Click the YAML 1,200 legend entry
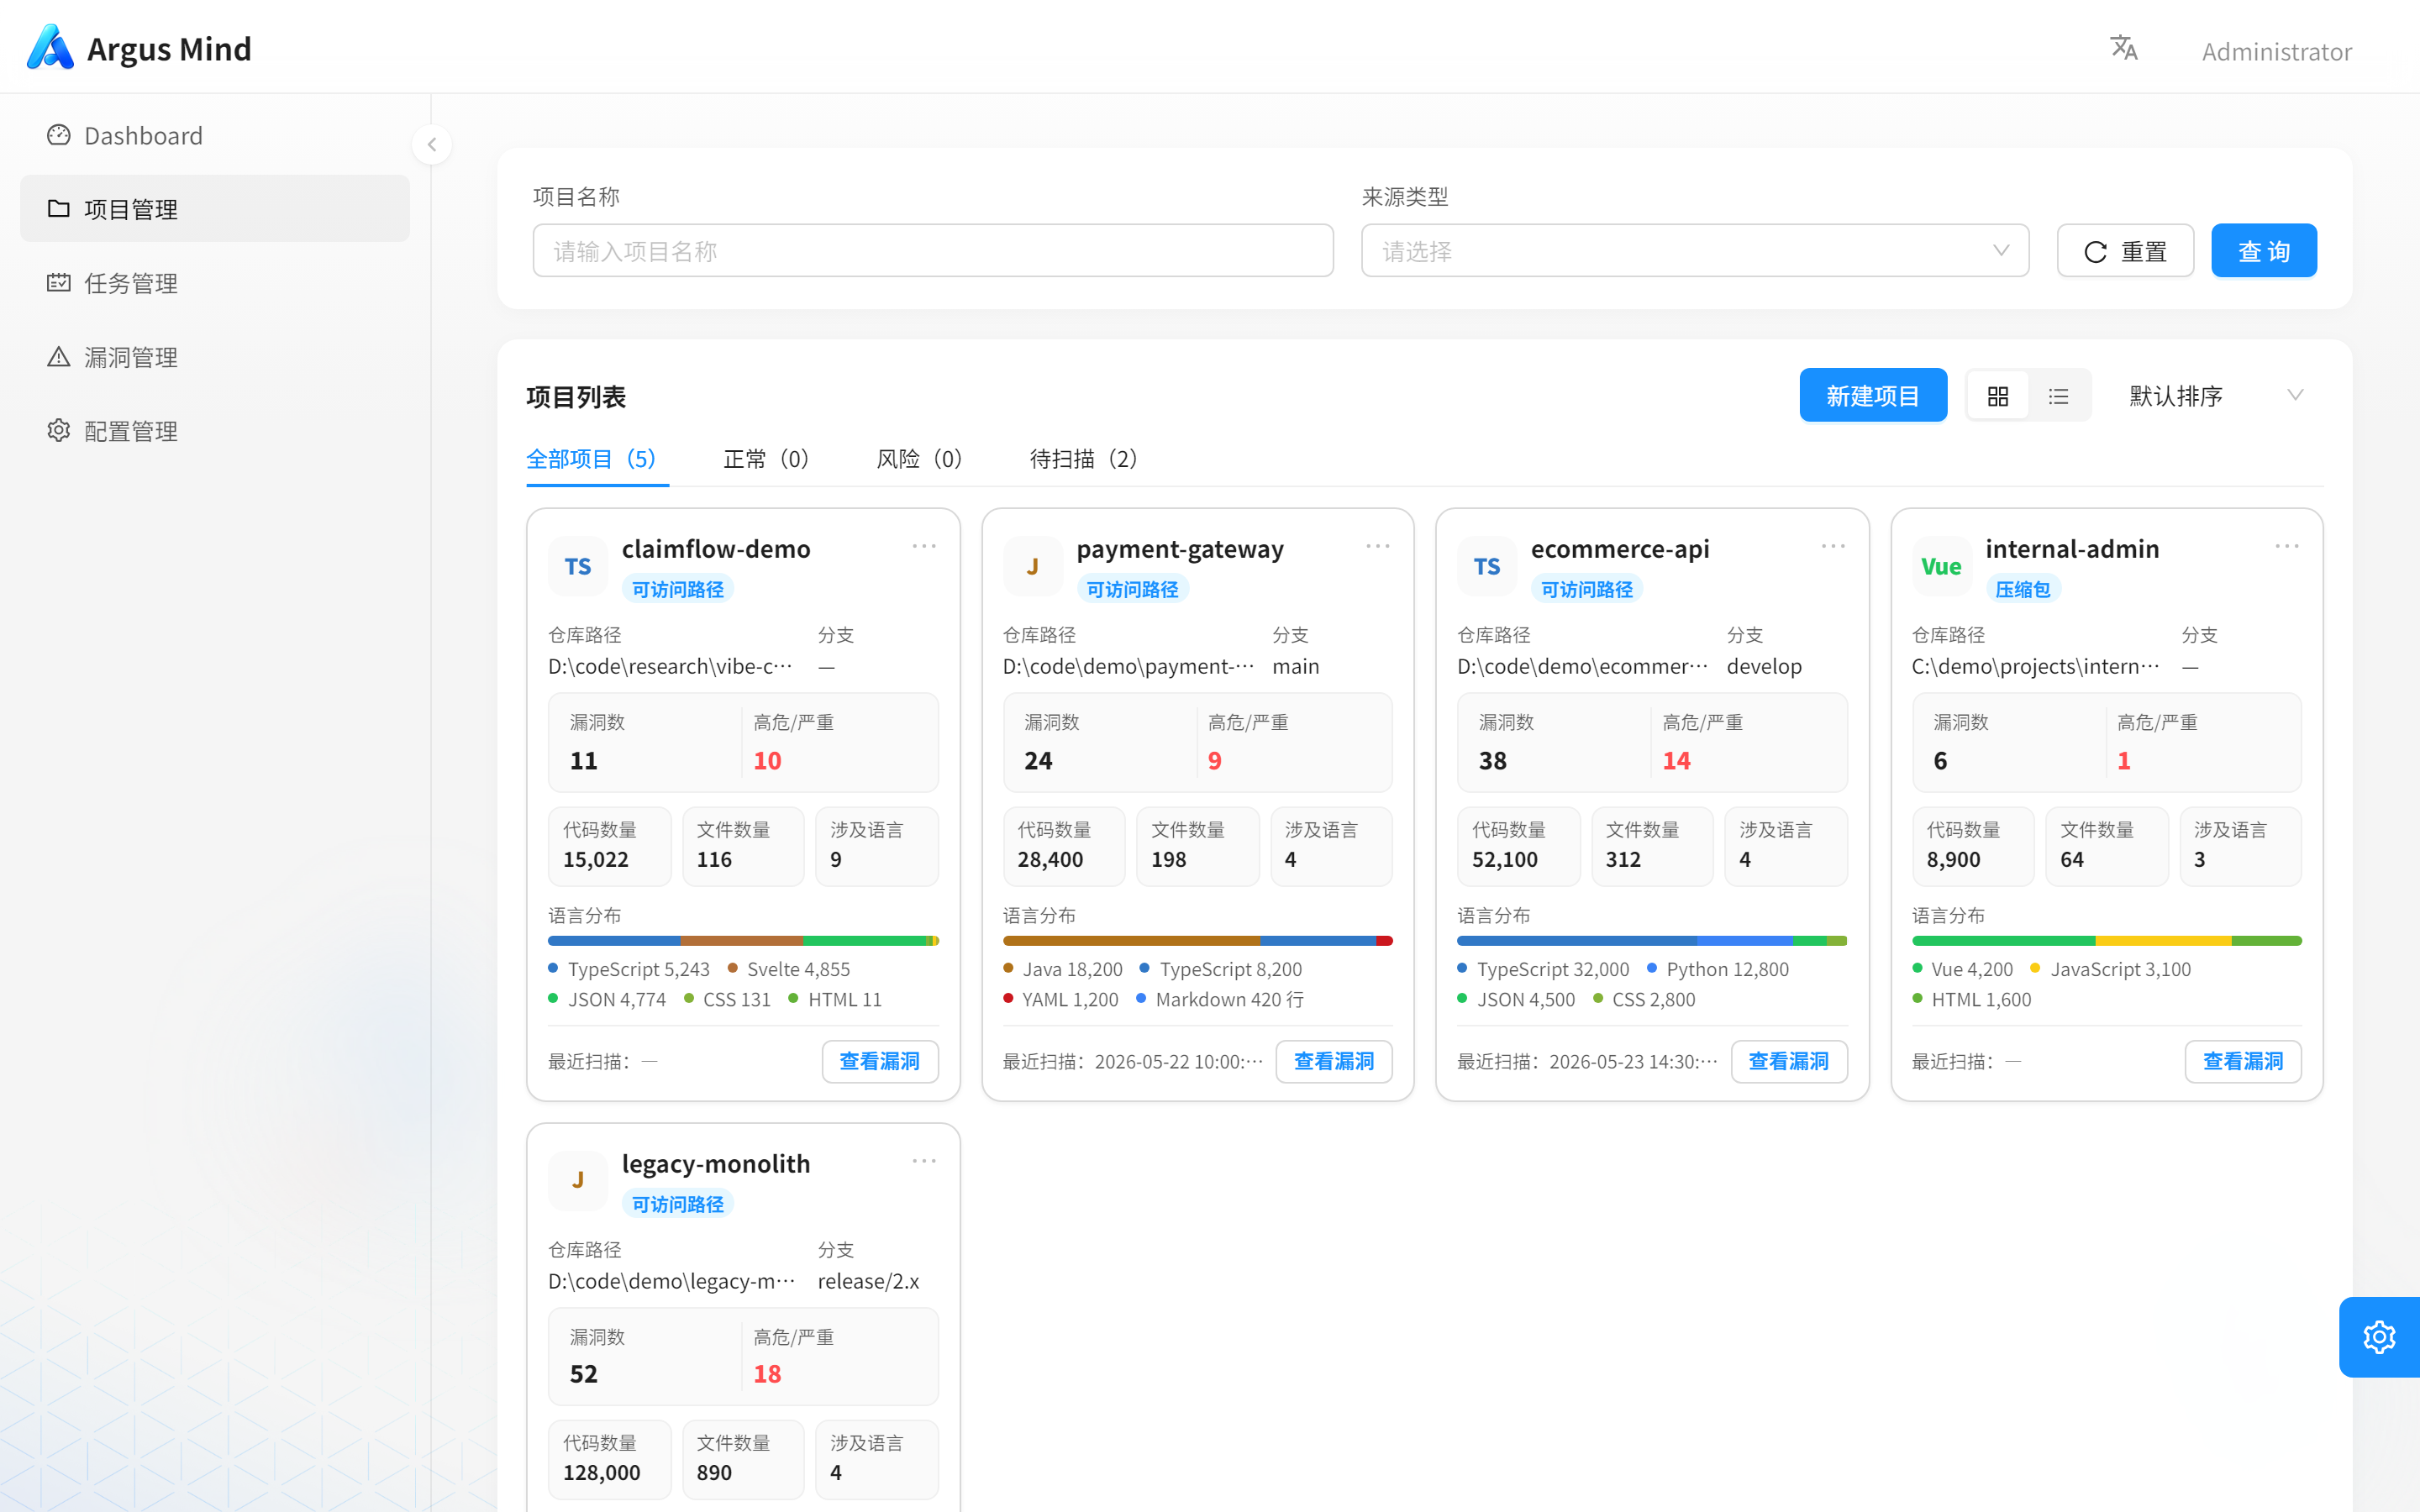This screenshot has width=2420, height=1512. click(1061, 999)
